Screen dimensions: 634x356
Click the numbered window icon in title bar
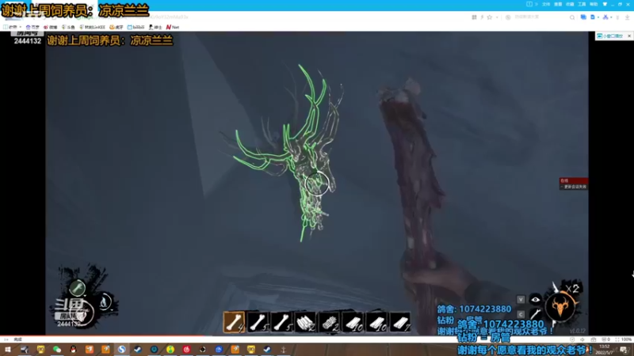pos(529,4)
